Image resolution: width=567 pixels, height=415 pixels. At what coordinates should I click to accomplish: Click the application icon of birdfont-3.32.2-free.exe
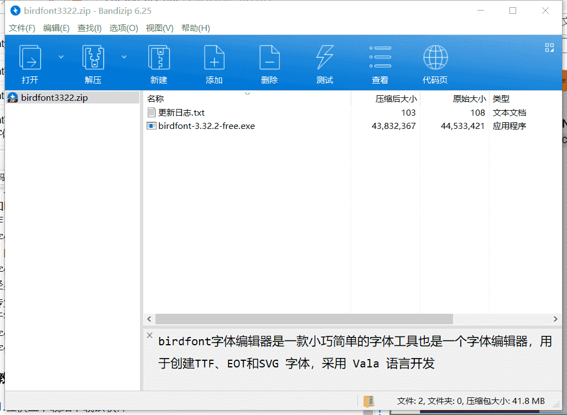tap(151, 126)
